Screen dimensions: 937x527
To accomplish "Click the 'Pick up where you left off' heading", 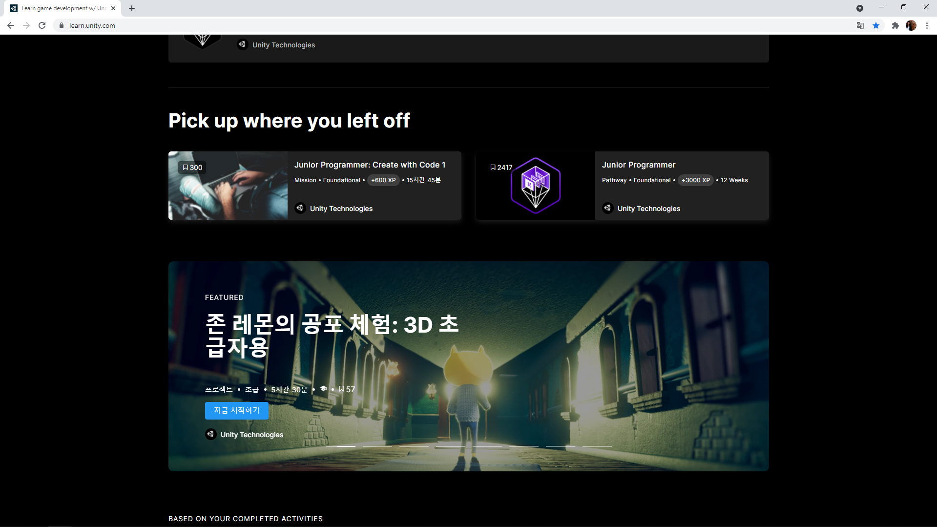I will pyautogui.click(x=289, y=121).
